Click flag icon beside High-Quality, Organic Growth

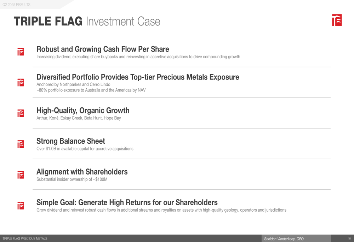pyautogui.click(x=21, y=113)
